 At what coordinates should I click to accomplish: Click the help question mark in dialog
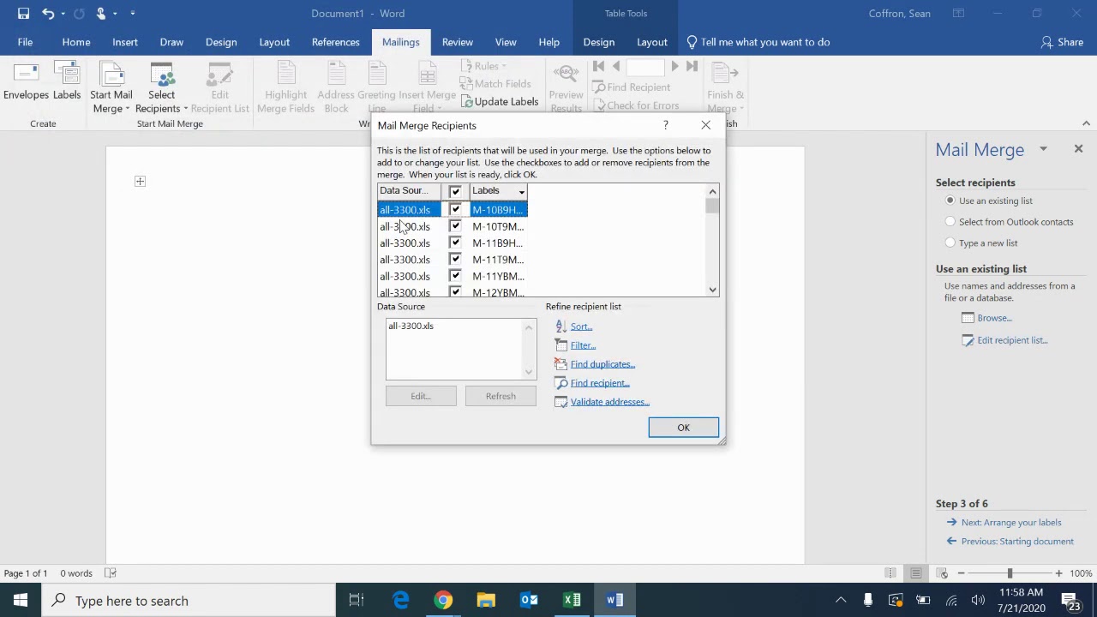click(x=665, y=125)
